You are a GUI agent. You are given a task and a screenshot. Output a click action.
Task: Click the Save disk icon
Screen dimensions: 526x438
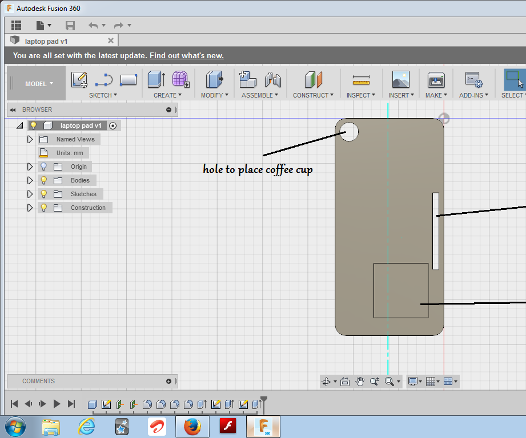[x=70, y=25]
